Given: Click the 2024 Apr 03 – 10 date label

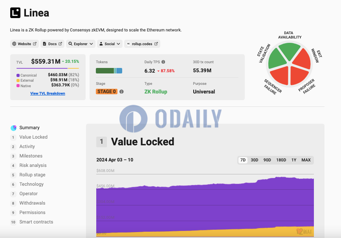Looking at the screenshot, I should click(115, 160).
